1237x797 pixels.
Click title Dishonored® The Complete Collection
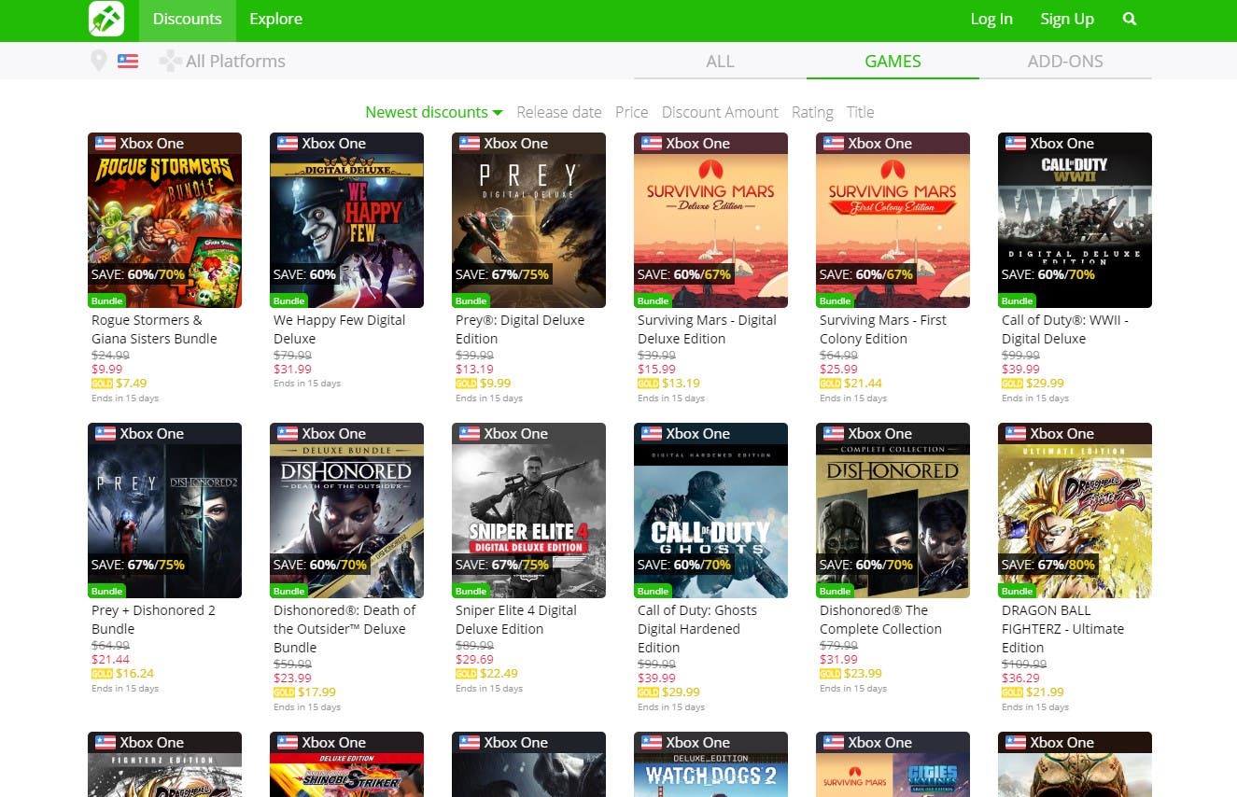coord(880,620)
